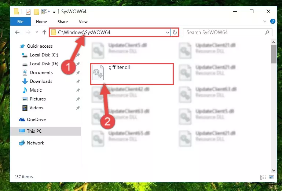
Task: Click the giffilter.dll file name
Action: click(x=119, y=67)
